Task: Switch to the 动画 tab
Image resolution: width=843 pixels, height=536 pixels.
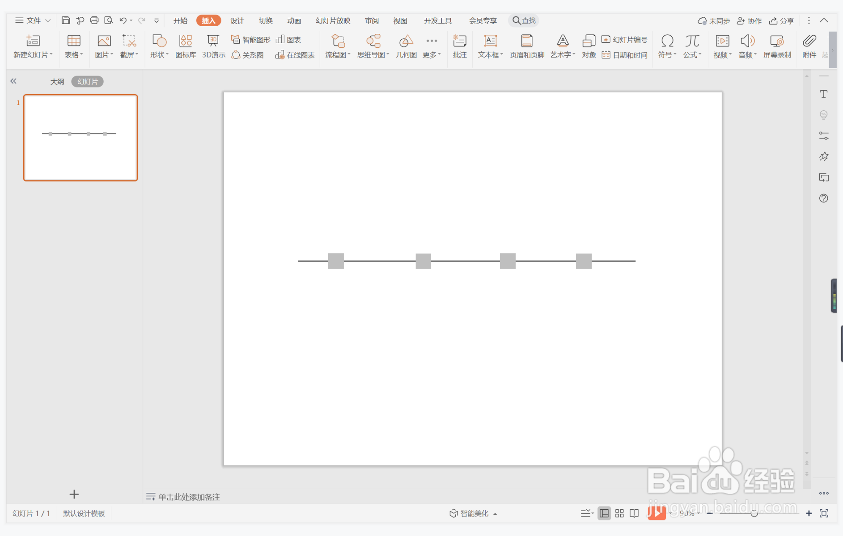Action: pyautogui.click(x=294, y=20)
